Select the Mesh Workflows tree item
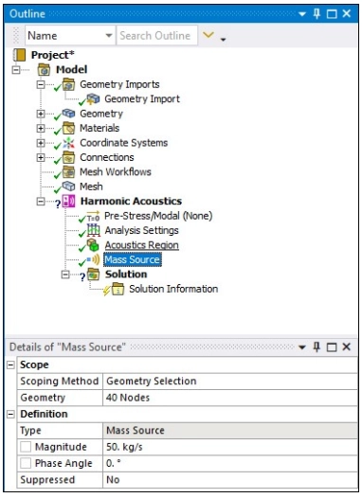The image size is (362, 498). click(116, 171)
